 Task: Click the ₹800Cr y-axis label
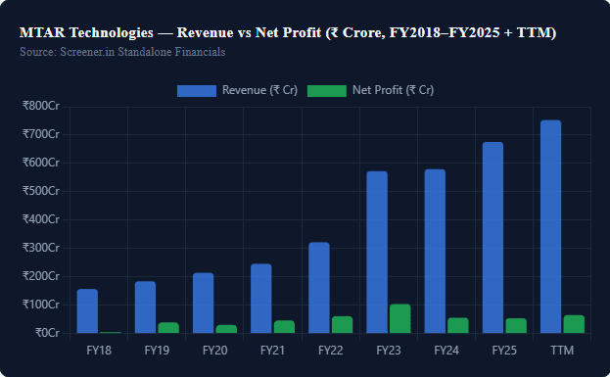tap(41, 106)
